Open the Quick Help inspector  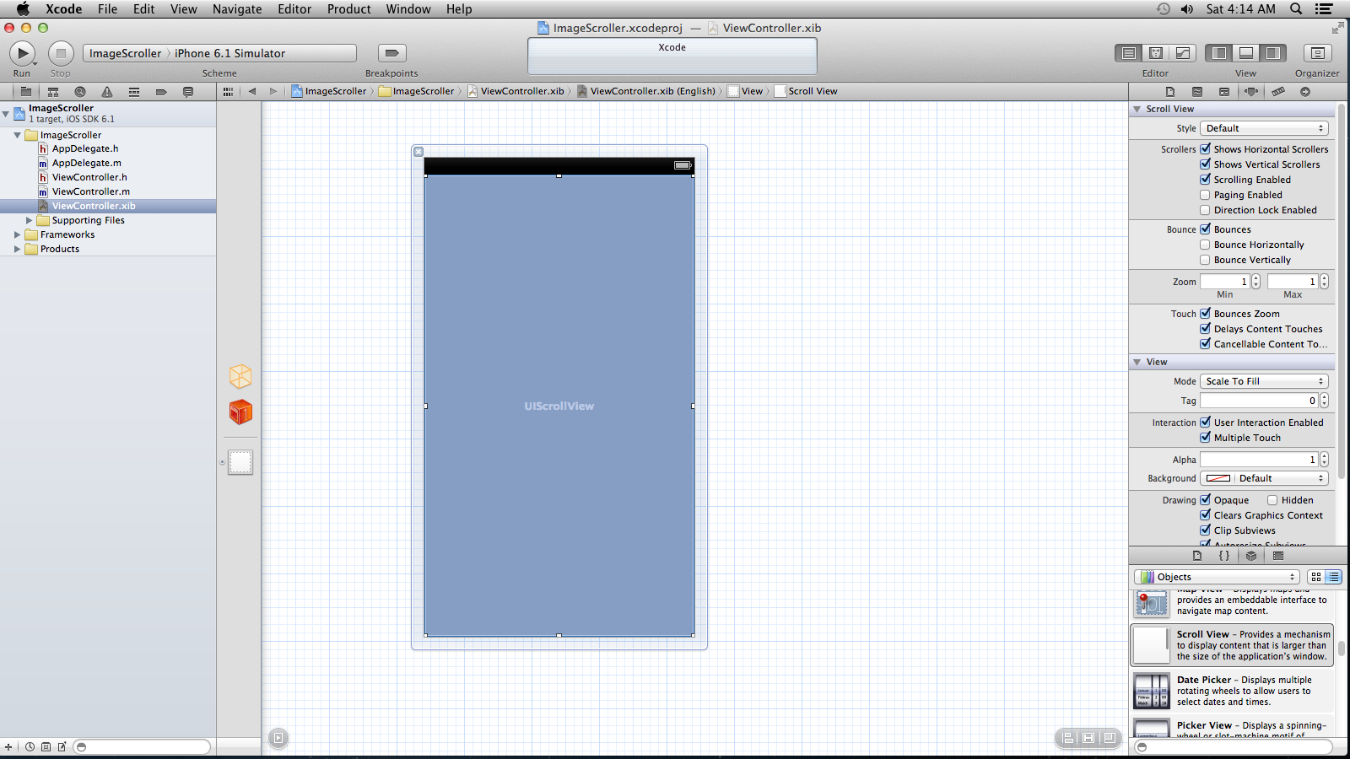point(1197,91)
